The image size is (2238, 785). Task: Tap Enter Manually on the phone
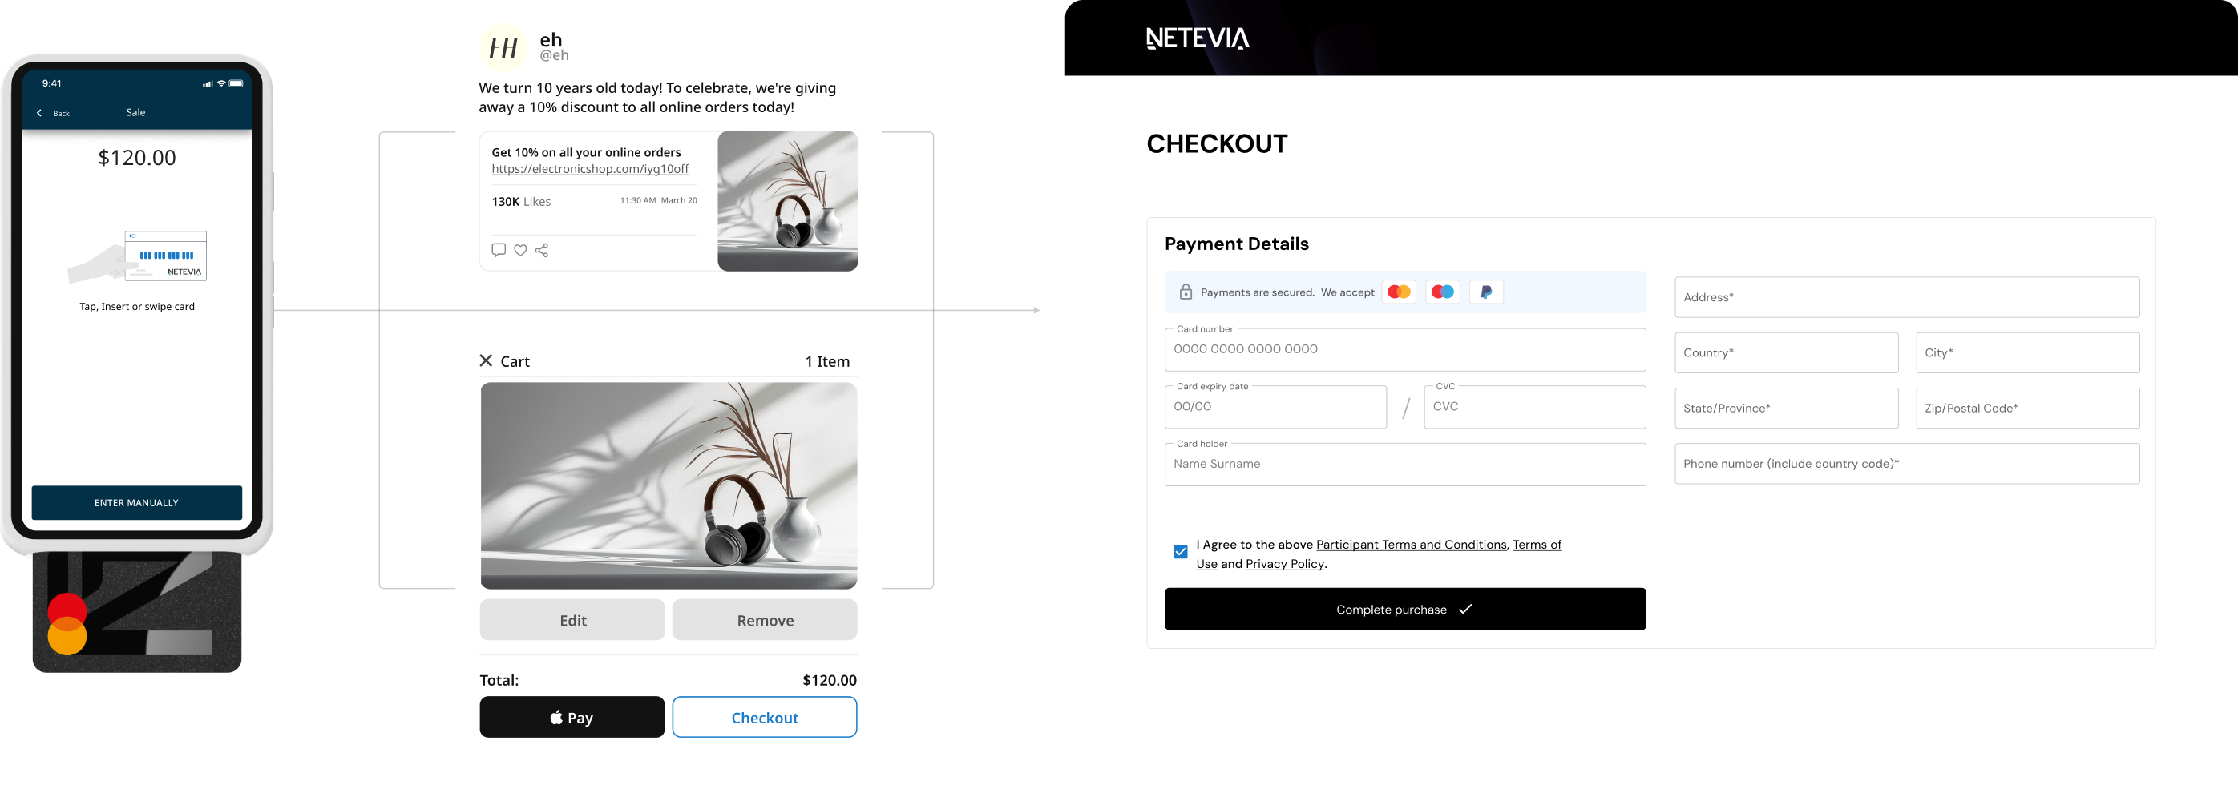click(x=136, y=503)
